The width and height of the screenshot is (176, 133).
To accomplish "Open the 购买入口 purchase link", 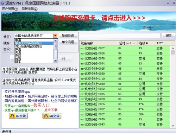I will [42, 105].
